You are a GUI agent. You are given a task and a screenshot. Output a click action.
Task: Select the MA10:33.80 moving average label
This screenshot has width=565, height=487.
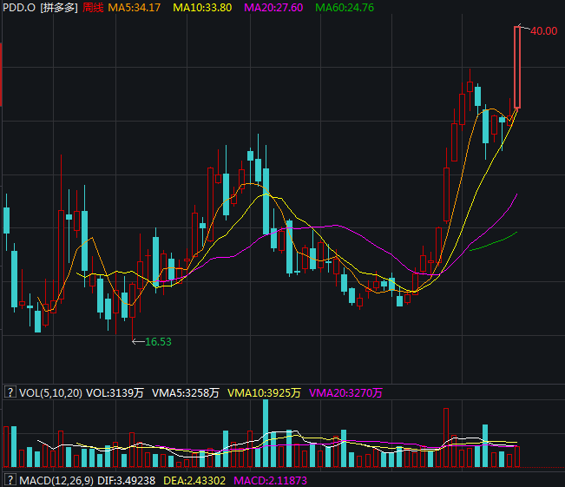[202, 8]
